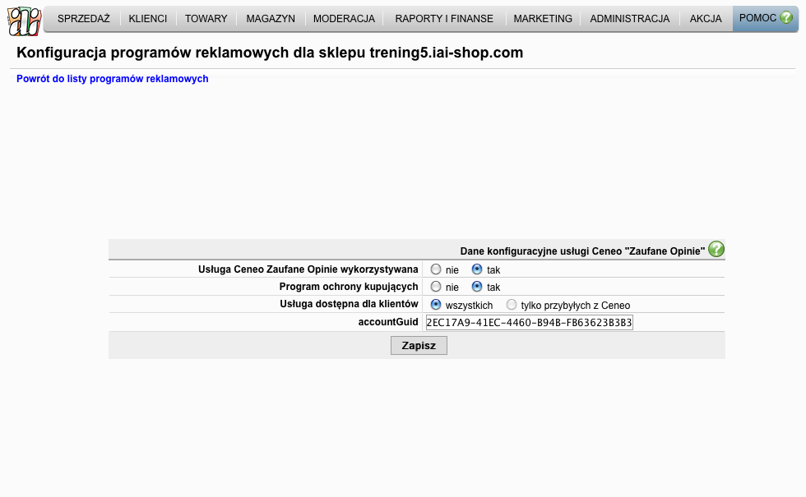806x497 pixels.
Task: Click 'Usługa Ceneo Zaufane Opinie wykorzystywana' label
Action: [x=308, y=269]
